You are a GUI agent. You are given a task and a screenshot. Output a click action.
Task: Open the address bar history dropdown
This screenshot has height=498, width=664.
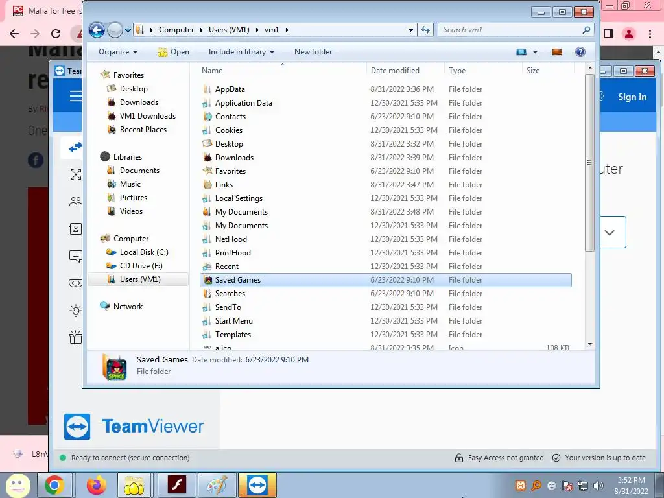click(x=410, y=30)
